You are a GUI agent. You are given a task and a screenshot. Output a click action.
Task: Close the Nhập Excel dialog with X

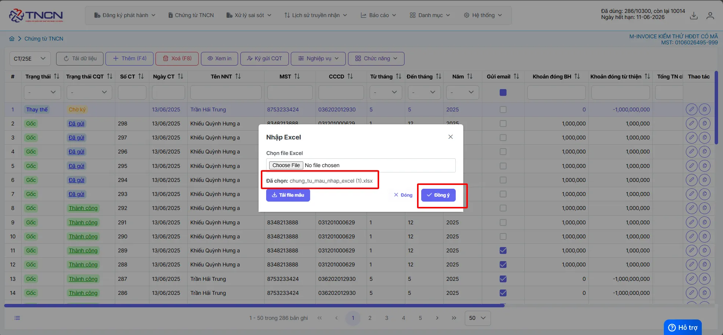click(x=450, y=137)
